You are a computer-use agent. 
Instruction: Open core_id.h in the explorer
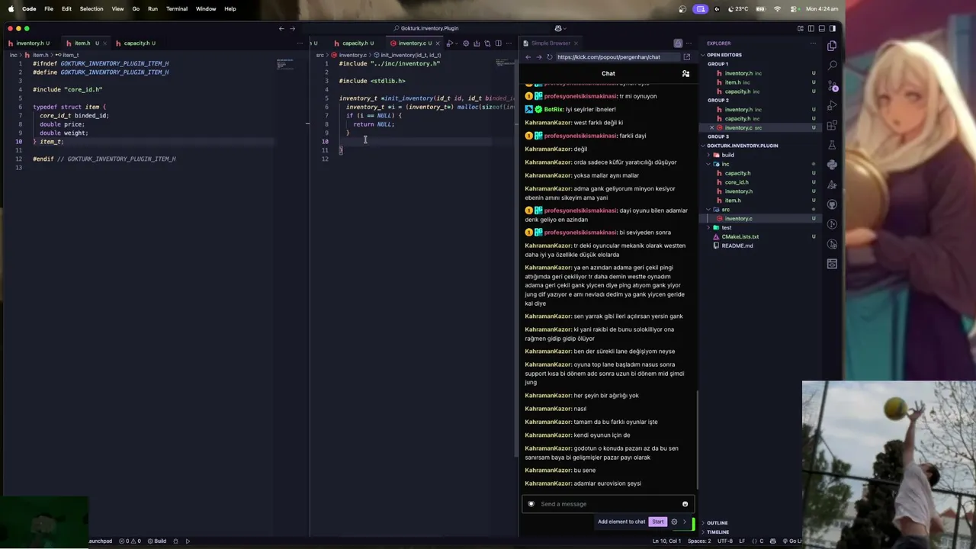coord(737,182)
